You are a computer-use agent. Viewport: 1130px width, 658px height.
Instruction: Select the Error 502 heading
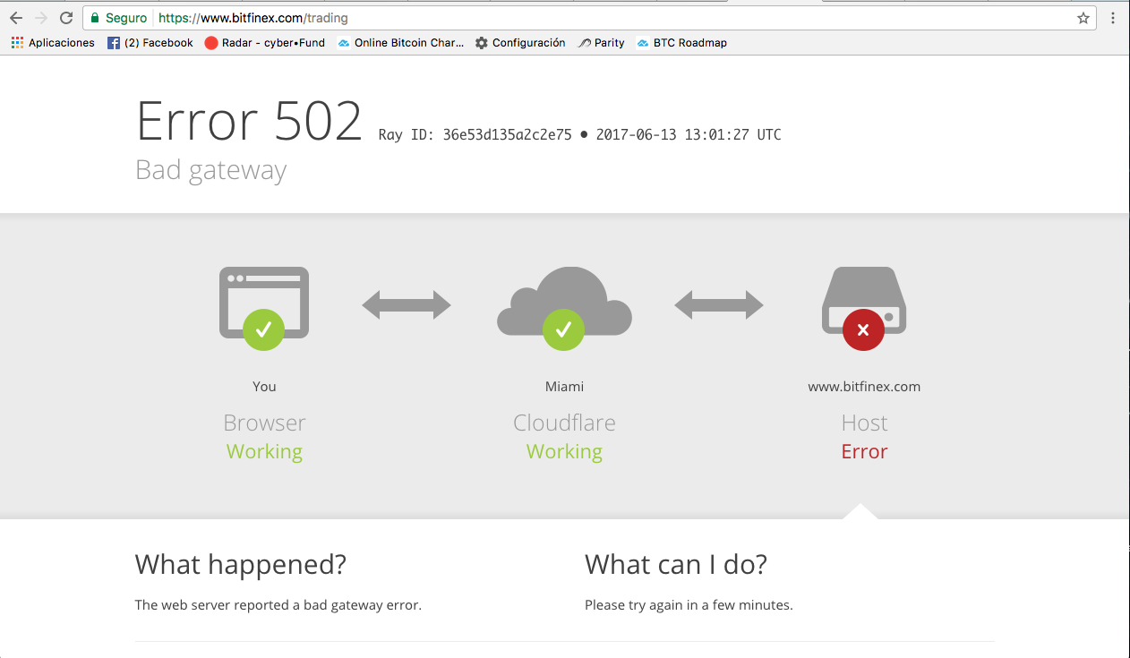[249, 121]
